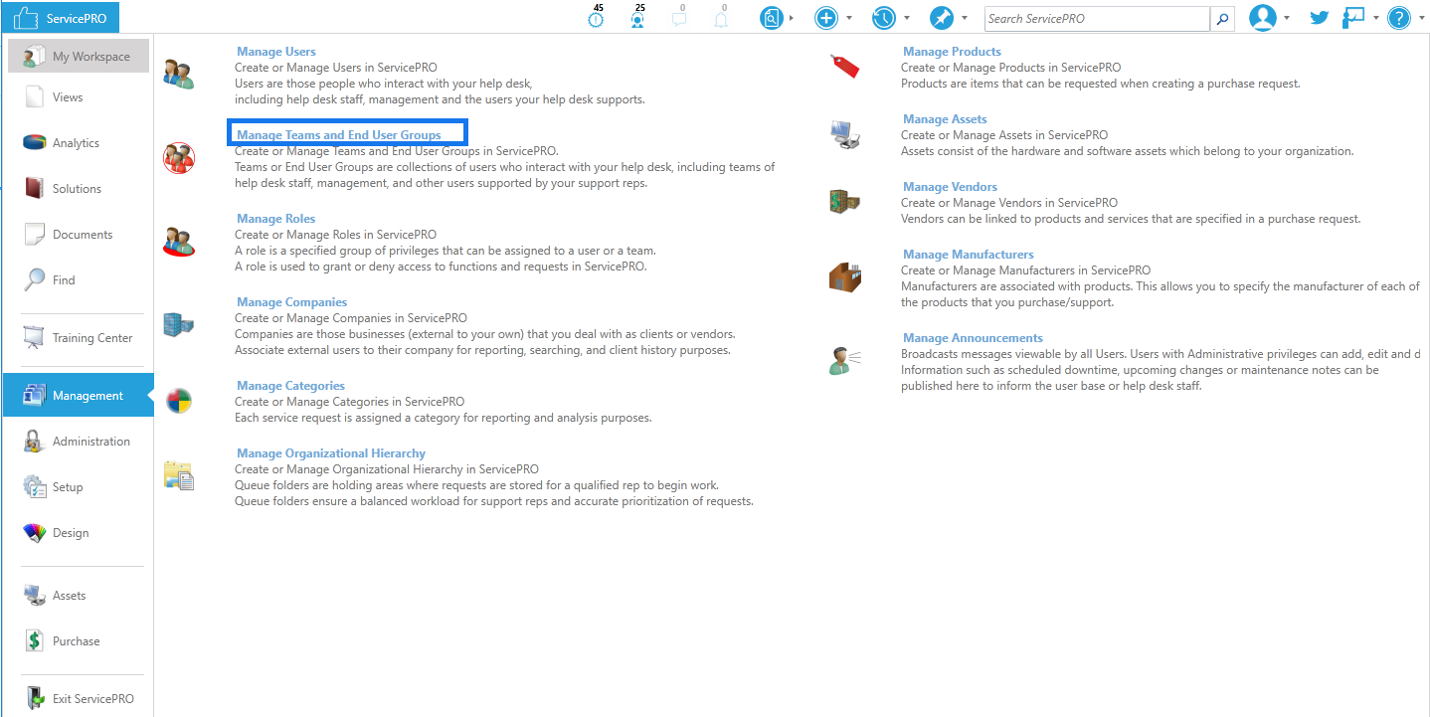The height and width of the screenshot is (717, 1430).
Task: Click the Manage Companies link
Action: click(x=292, y=302)
